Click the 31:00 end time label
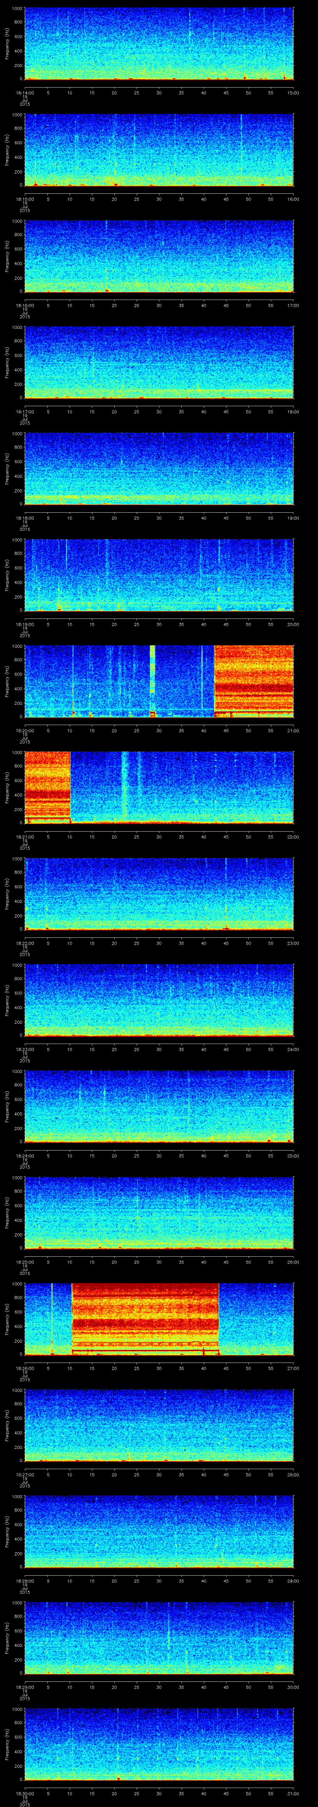 click(293, 1794)
